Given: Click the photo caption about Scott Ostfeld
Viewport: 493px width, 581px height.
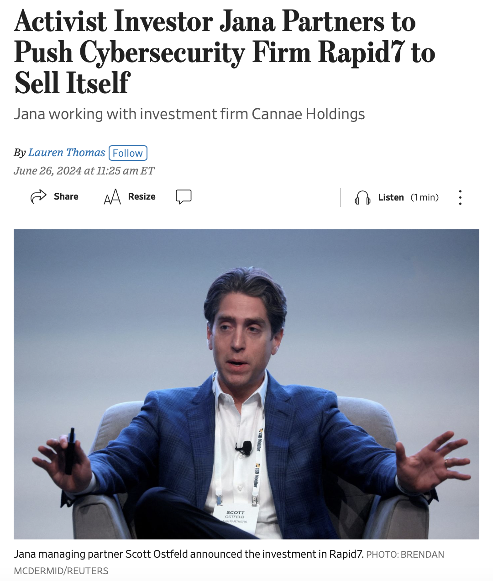Looking at the screenshot, I should click(189, 554).
